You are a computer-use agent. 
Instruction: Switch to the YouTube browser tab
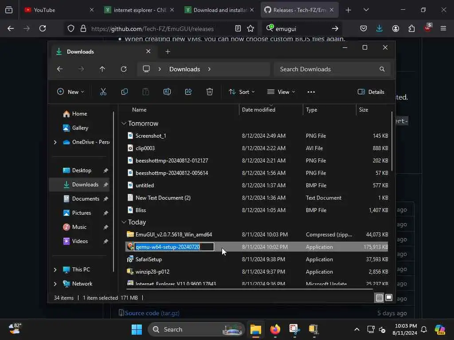(x=59, y=10)
